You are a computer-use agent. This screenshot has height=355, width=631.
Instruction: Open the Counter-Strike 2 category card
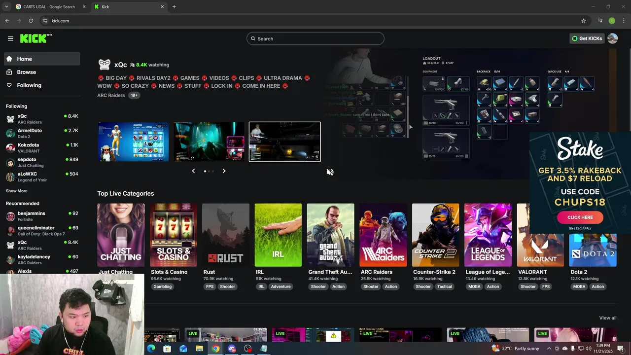click(435, 235)
